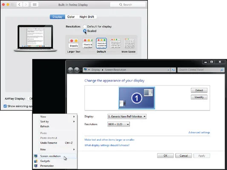This screenshot has height=170, width=227.
Task: Click the macOS Search field
Action: pos(128,5)
